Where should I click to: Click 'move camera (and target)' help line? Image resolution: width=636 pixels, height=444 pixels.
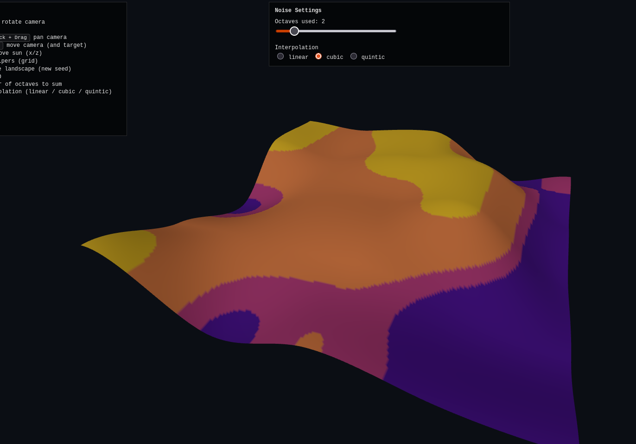tap(46, 45)
